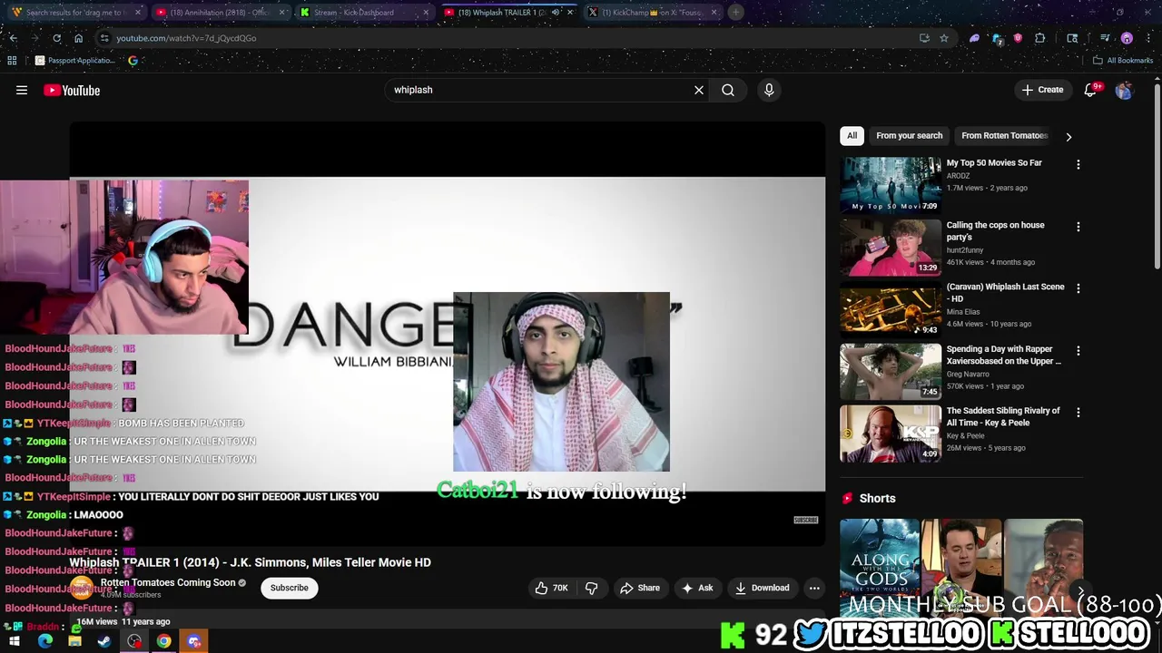Switch to OBS Studio in the taskbar
The height and width of the screenshot is (653, 1162).
[134, 641]
